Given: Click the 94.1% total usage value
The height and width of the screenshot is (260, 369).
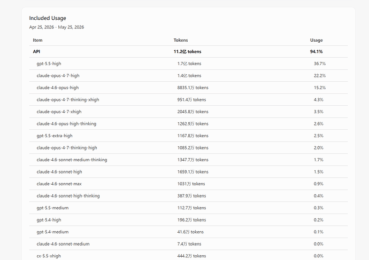Looking at the screenshot, I should (316, 51).
